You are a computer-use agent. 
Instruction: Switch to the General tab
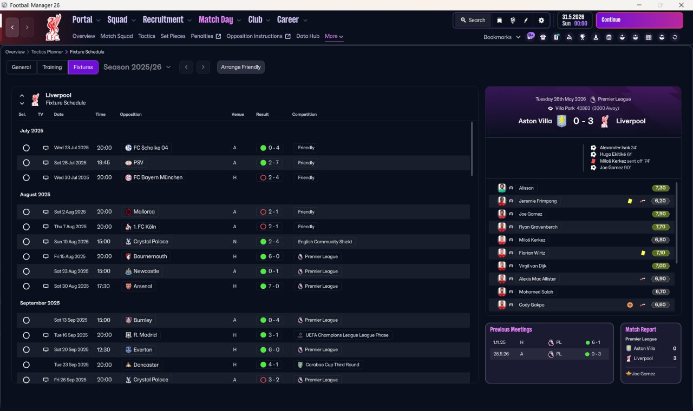click(22, 67)
